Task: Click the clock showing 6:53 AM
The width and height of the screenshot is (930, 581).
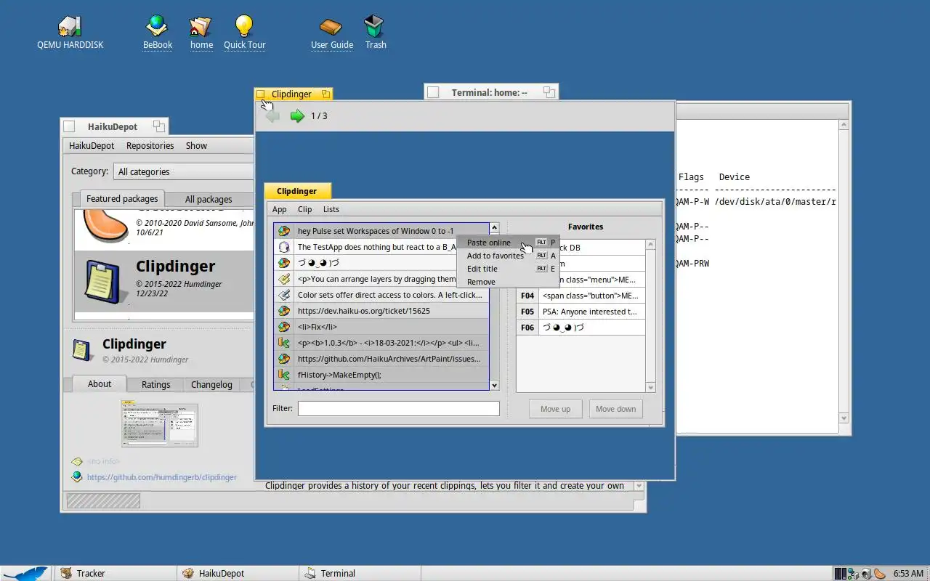Action: click(908, 574)
